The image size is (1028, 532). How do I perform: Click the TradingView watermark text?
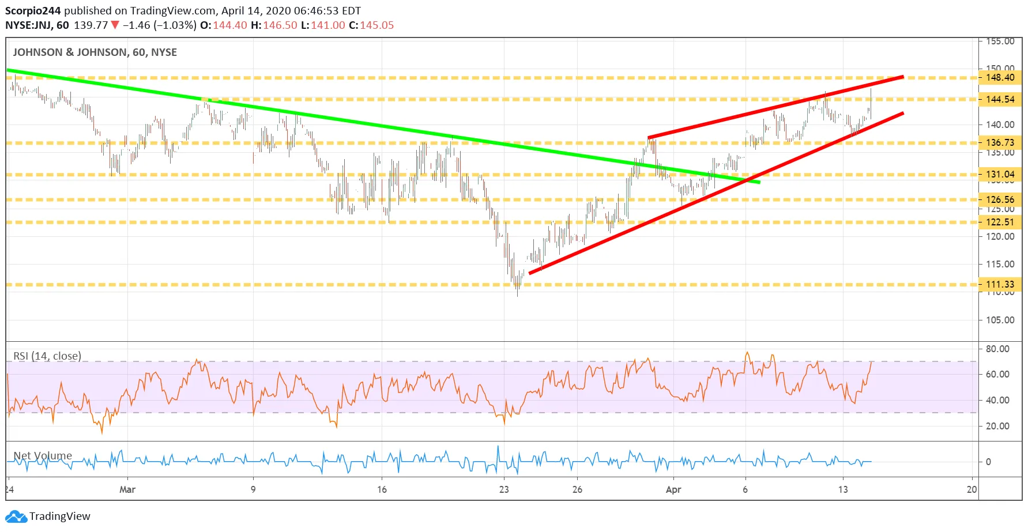tap(60, 516)
